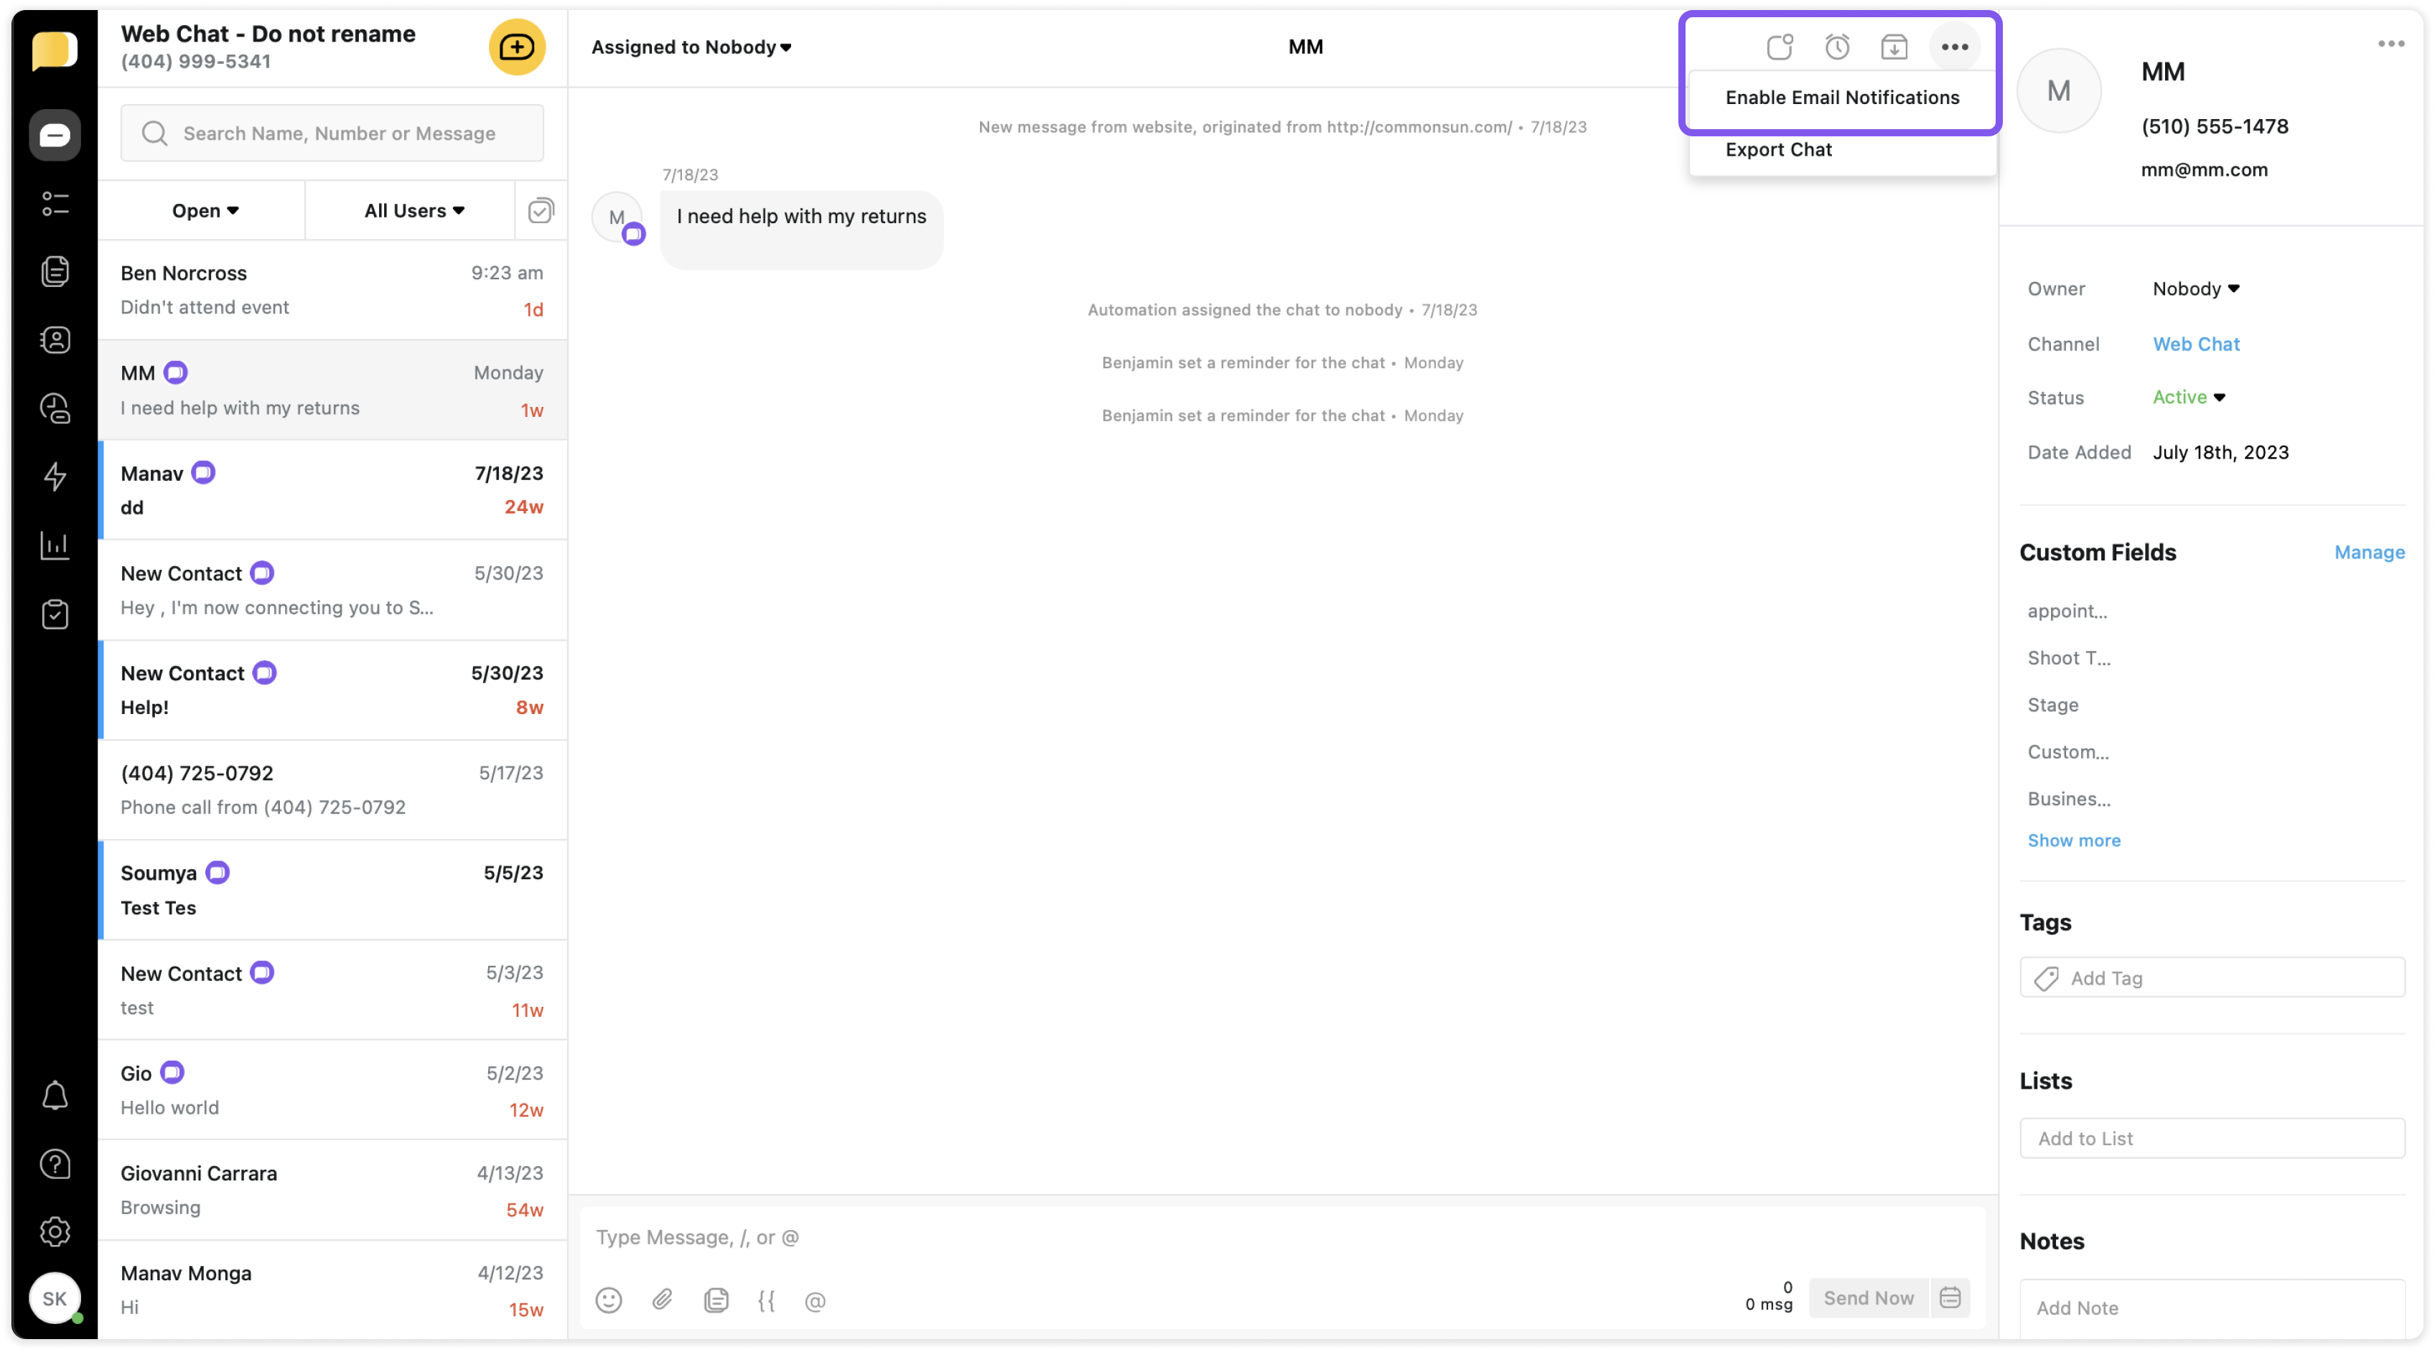Click the (510) 555-1478 phone number
This screenshot has width=2435, height=1352.
click(x=2214, y=126)
